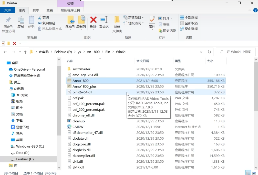258x175 pixels.
Task: Click the up-arrow parent folder icon
Action: click(x=25, y=52)
